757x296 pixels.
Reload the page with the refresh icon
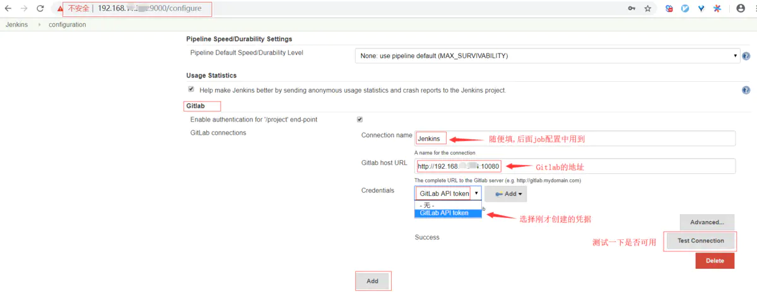point(40,9)
